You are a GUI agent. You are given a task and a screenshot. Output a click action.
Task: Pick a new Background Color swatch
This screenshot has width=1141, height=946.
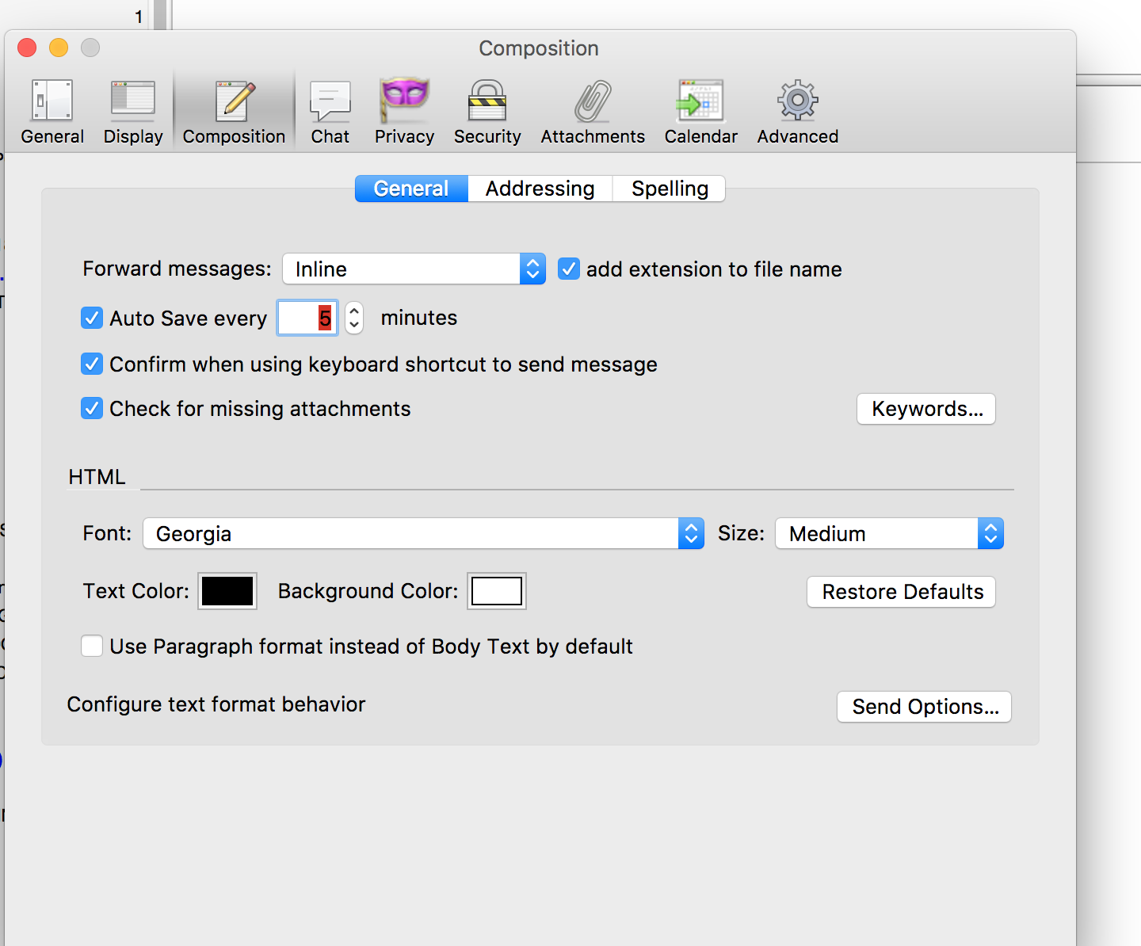pyautogui.click(x=497, y=591)
